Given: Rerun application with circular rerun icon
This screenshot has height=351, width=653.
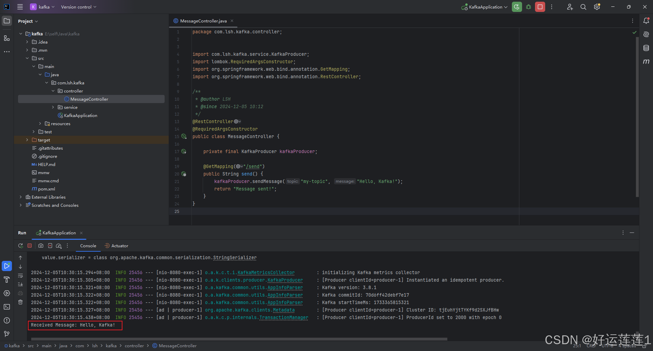Looking at the screenshot, I should pyautogui.click(x=20, y=246).
